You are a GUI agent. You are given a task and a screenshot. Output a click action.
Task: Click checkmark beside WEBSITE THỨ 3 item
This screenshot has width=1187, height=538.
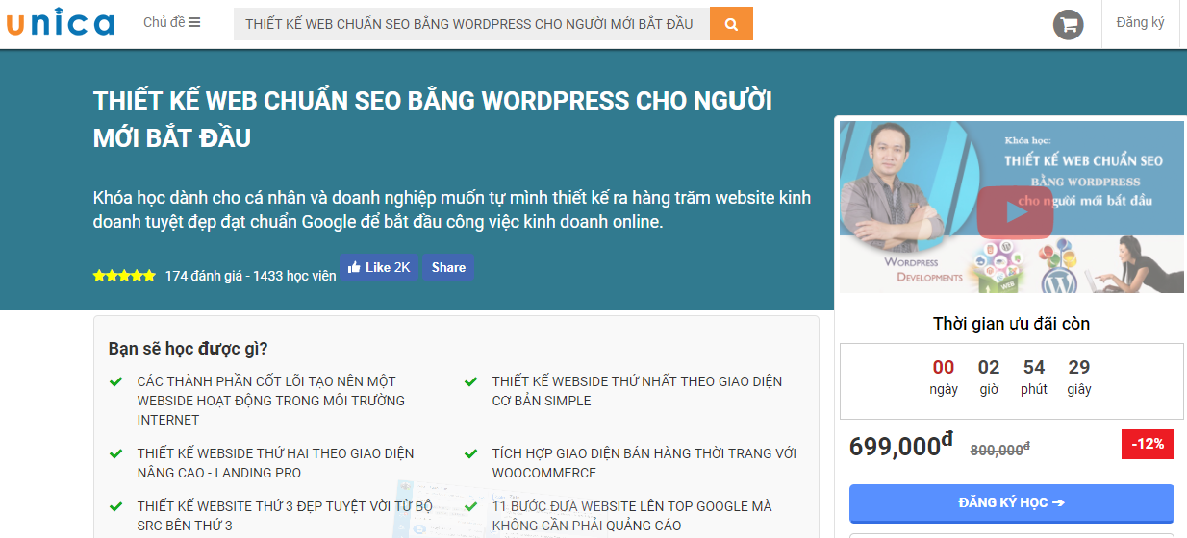116,506
